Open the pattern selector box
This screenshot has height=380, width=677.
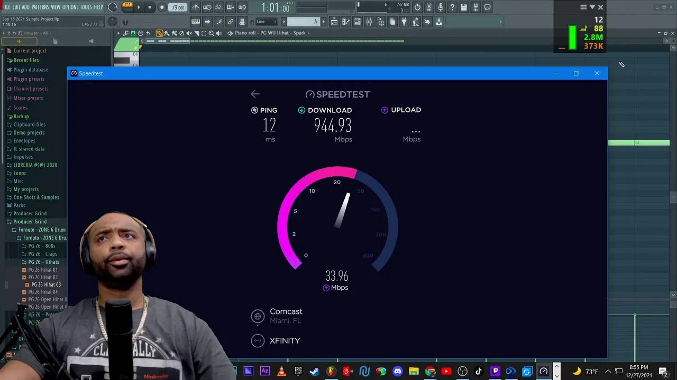pyautogui.click(x=303, y=22)
